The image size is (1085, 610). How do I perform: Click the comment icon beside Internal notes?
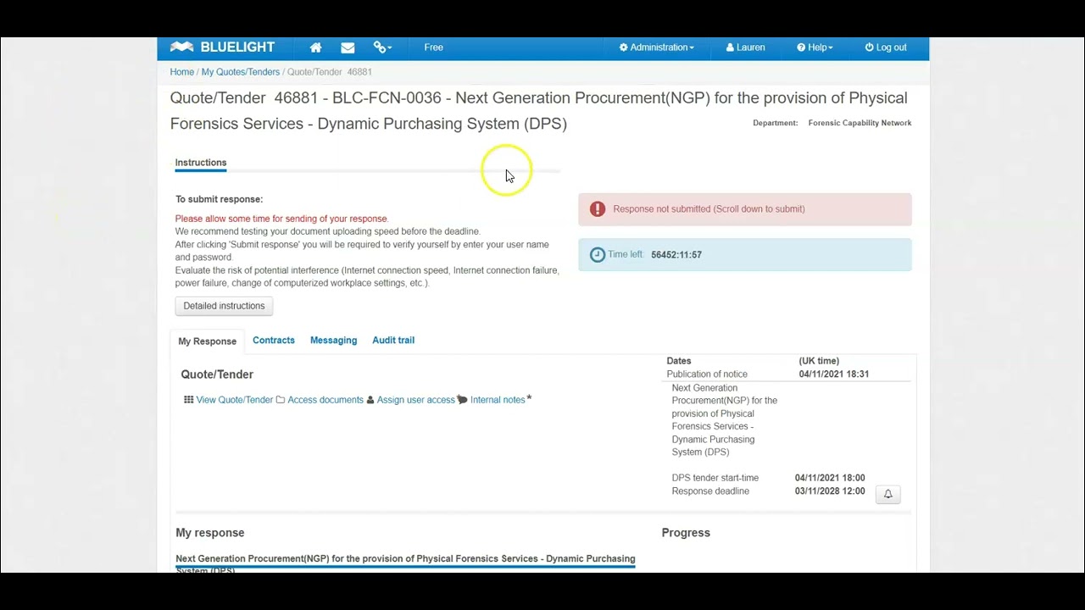(462, 400)
